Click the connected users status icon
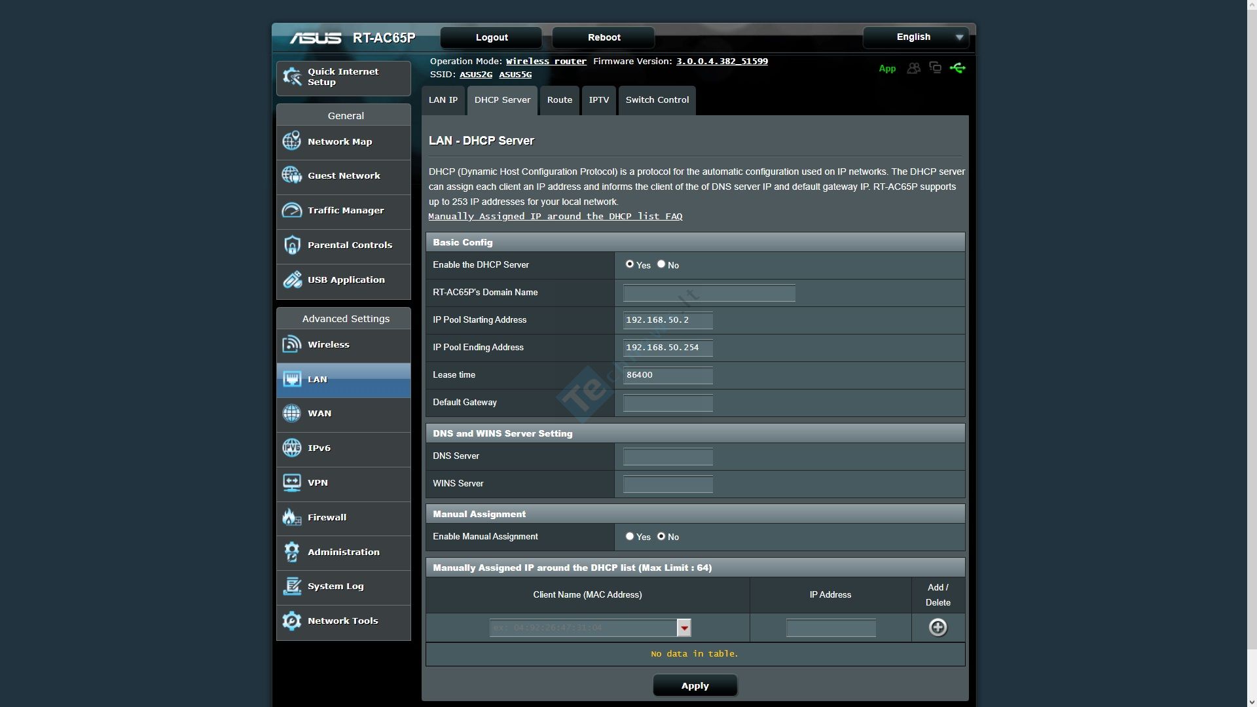The width and height of the screenshot is (1257, 707). pyautogui.click(x=913, y=68)
